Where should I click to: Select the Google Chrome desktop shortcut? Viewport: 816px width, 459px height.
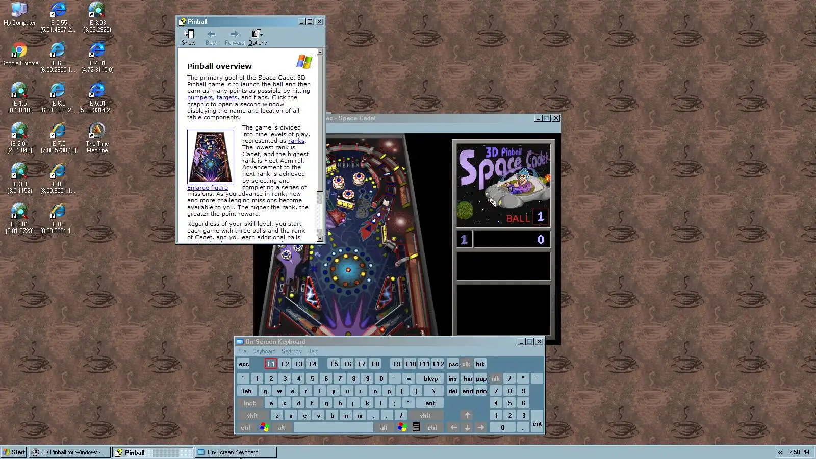coord(19,54)
